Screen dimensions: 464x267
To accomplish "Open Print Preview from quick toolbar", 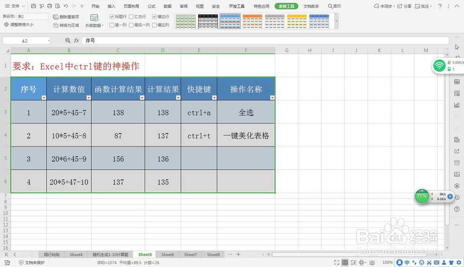I will [x=58, y=6].
